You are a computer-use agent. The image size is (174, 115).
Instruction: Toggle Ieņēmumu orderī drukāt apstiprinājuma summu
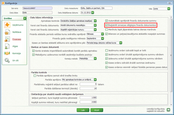pyautogui.click(x=106, y=54)
